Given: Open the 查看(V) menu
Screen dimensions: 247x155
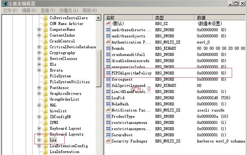Looking at the screenshot, I should [x=48, y=11].
